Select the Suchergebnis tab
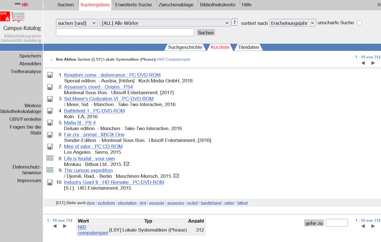The width and height of the screenshot is (381, 242). coord(95,5)
